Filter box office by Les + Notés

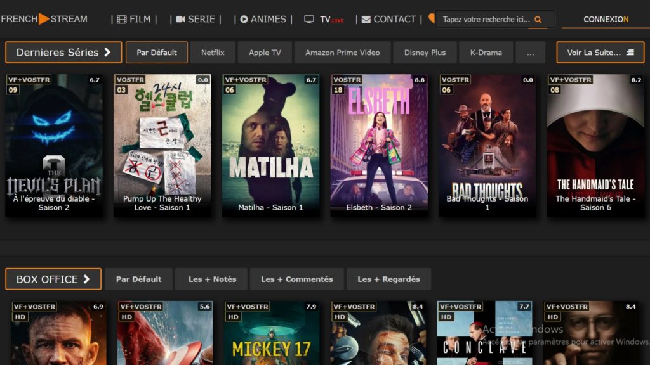click(212, 279)
